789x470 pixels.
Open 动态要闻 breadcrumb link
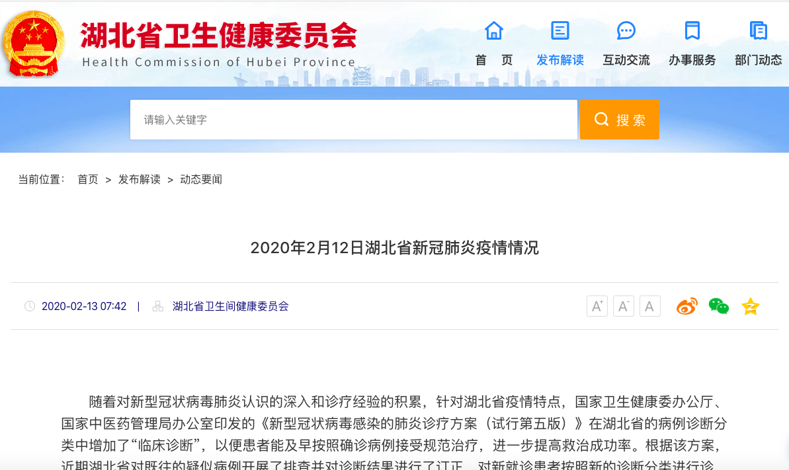click(x=200, y=179)
